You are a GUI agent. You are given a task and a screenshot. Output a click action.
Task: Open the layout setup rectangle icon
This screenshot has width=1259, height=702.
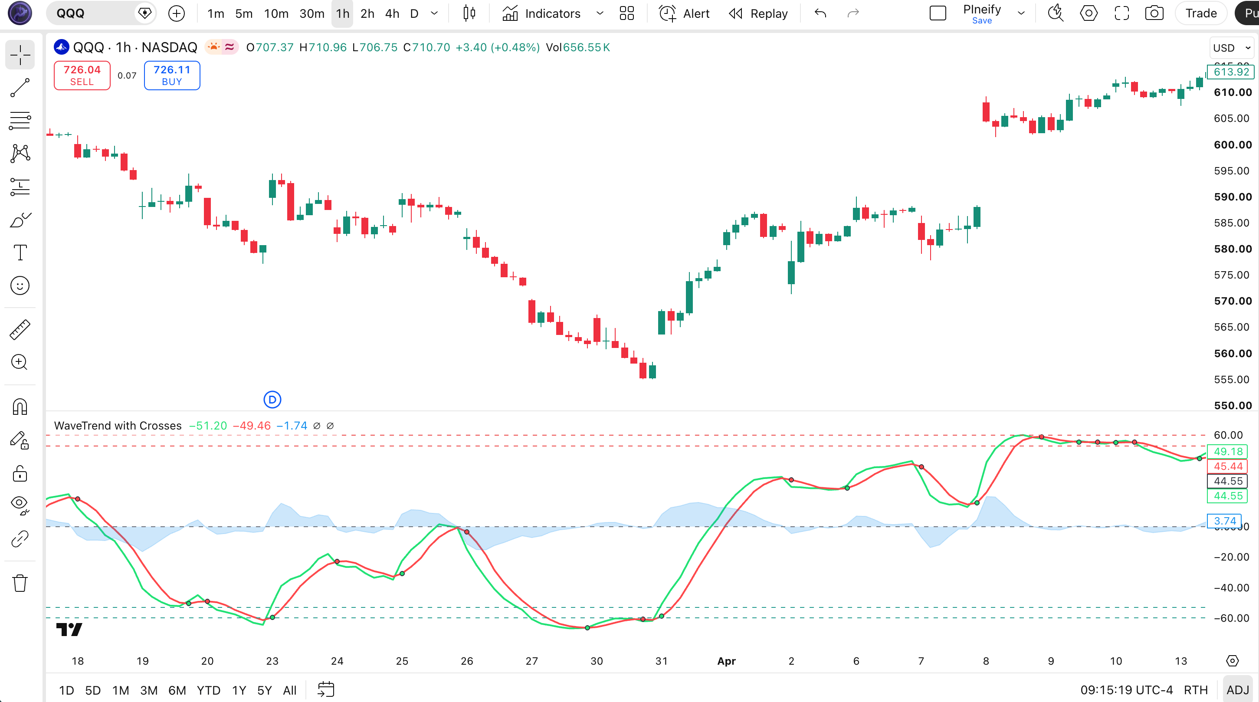click(938, 13)
